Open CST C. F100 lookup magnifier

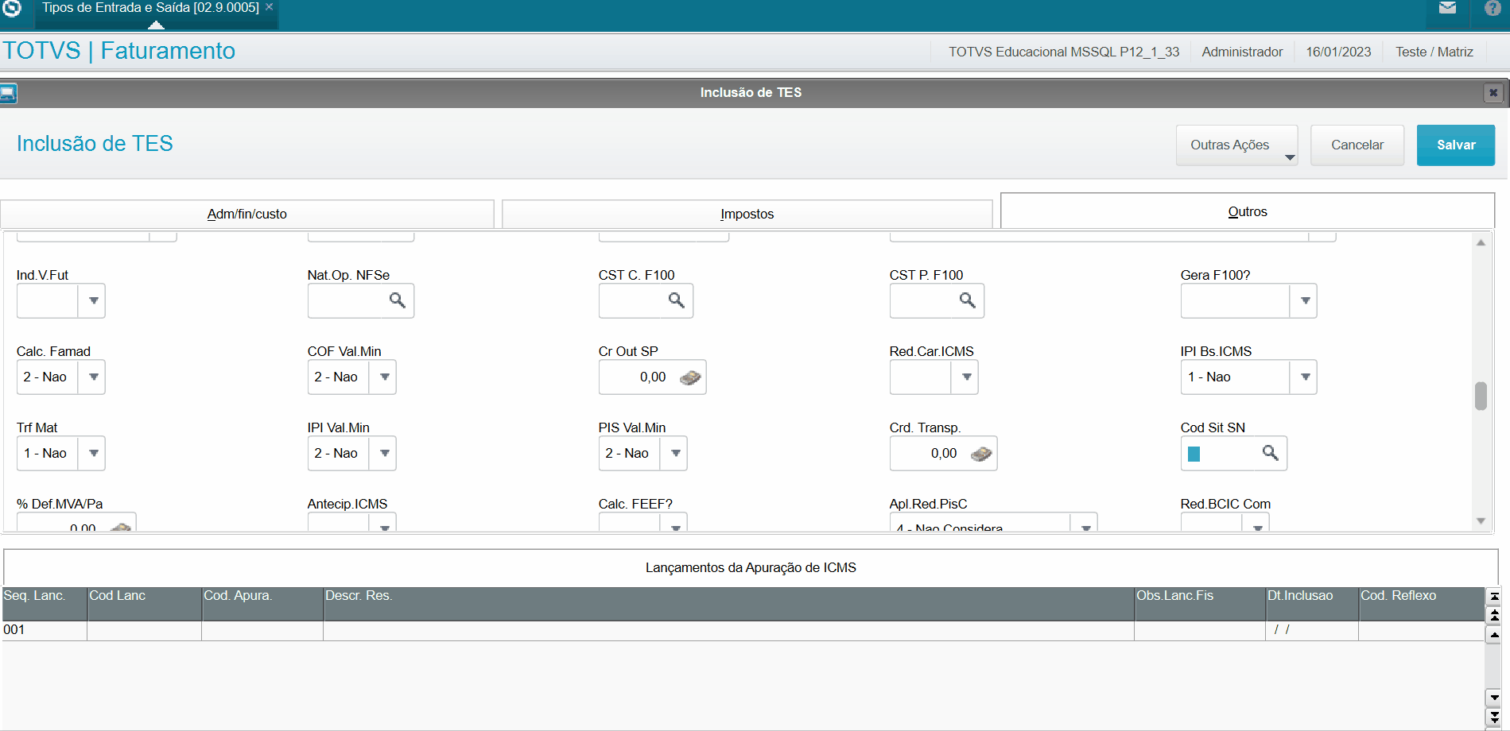[x=677, y=300]
